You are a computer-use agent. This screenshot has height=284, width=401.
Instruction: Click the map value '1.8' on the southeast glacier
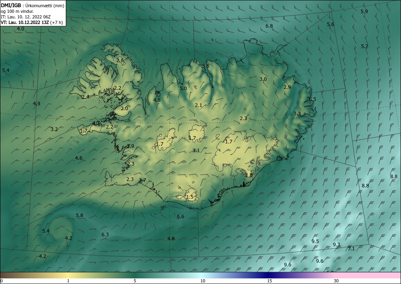click(249, 175)
